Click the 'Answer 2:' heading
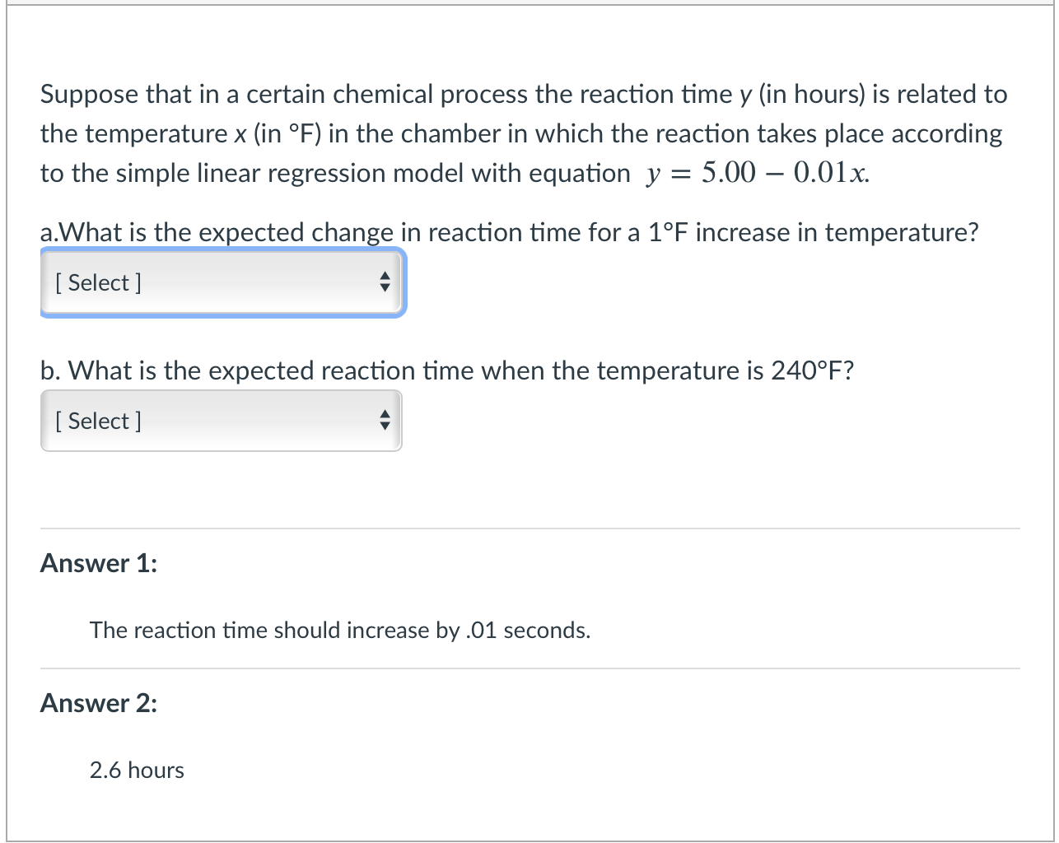The width and height of the screenshot is (1059, 843). click(x=99, y=703)
